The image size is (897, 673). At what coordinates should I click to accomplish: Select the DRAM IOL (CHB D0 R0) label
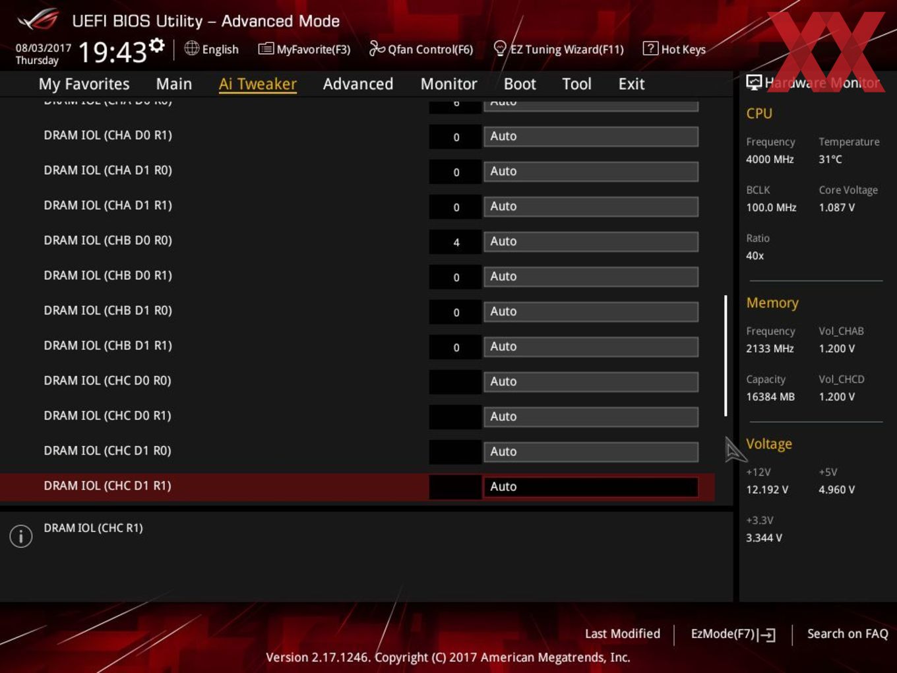tap(108, 240)
